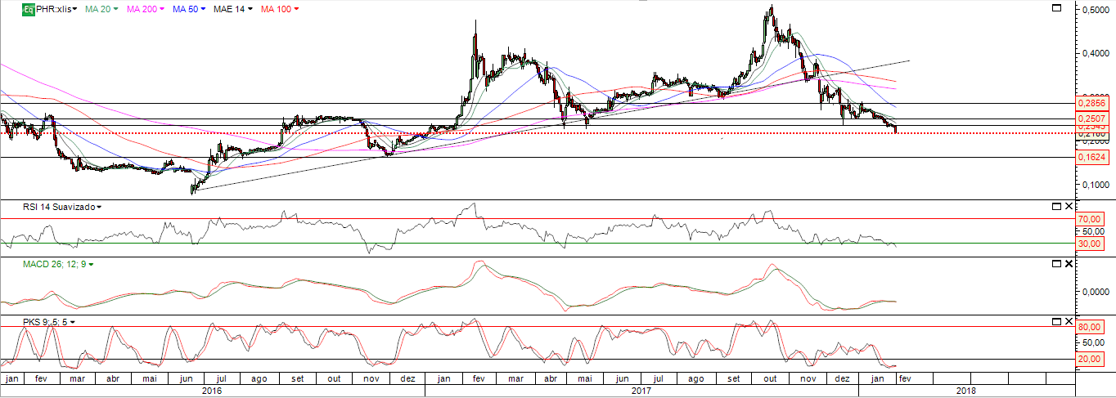Click the 0,5000 price axis value

[x=1096, y=10]
